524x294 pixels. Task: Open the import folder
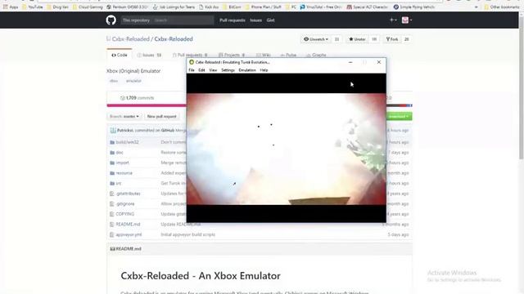tap(122, 163)
